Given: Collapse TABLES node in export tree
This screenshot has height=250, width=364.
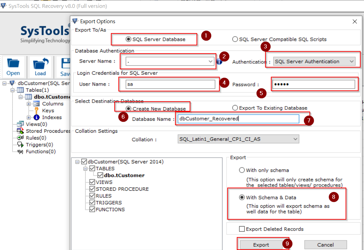Looking at the screenshot, I should pos(85,169).
